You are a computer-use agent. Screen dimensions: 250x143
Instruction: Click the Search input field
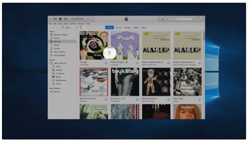point(180,19)
